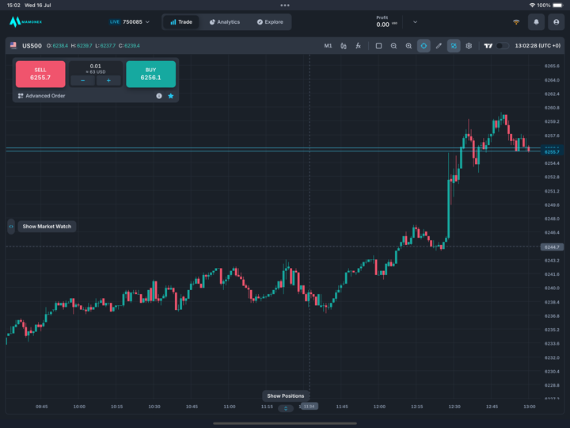The height and width of the screenshot is (428, 570).
Task: Increase the lot size with plus
Action: coord(108,81)
